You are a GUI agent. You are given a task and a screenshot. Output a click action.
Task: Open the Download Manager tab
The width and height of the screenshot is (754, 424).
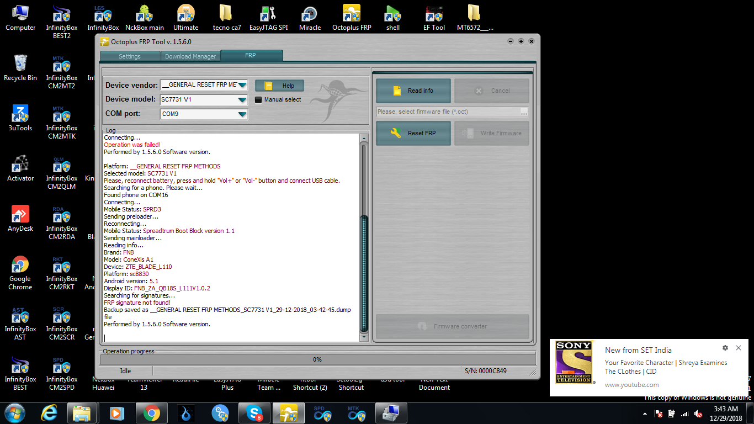pyautogui.click(x=190, y=56)
